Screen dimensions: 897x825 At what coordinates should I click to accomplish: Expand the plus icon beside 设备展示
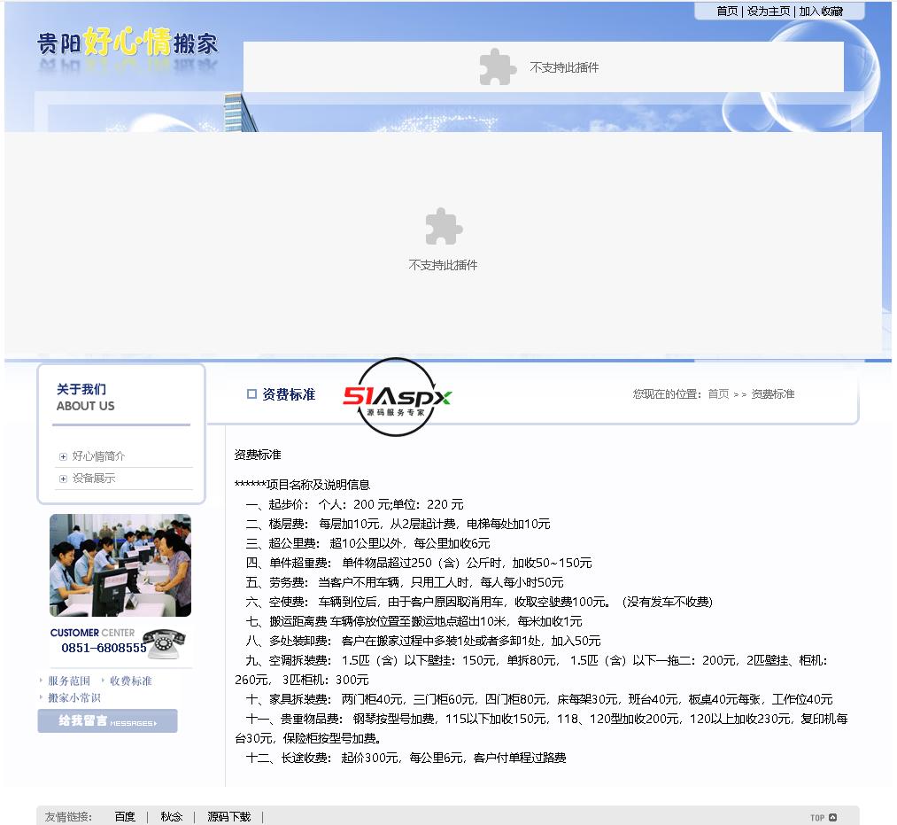(x=63, y=479)
